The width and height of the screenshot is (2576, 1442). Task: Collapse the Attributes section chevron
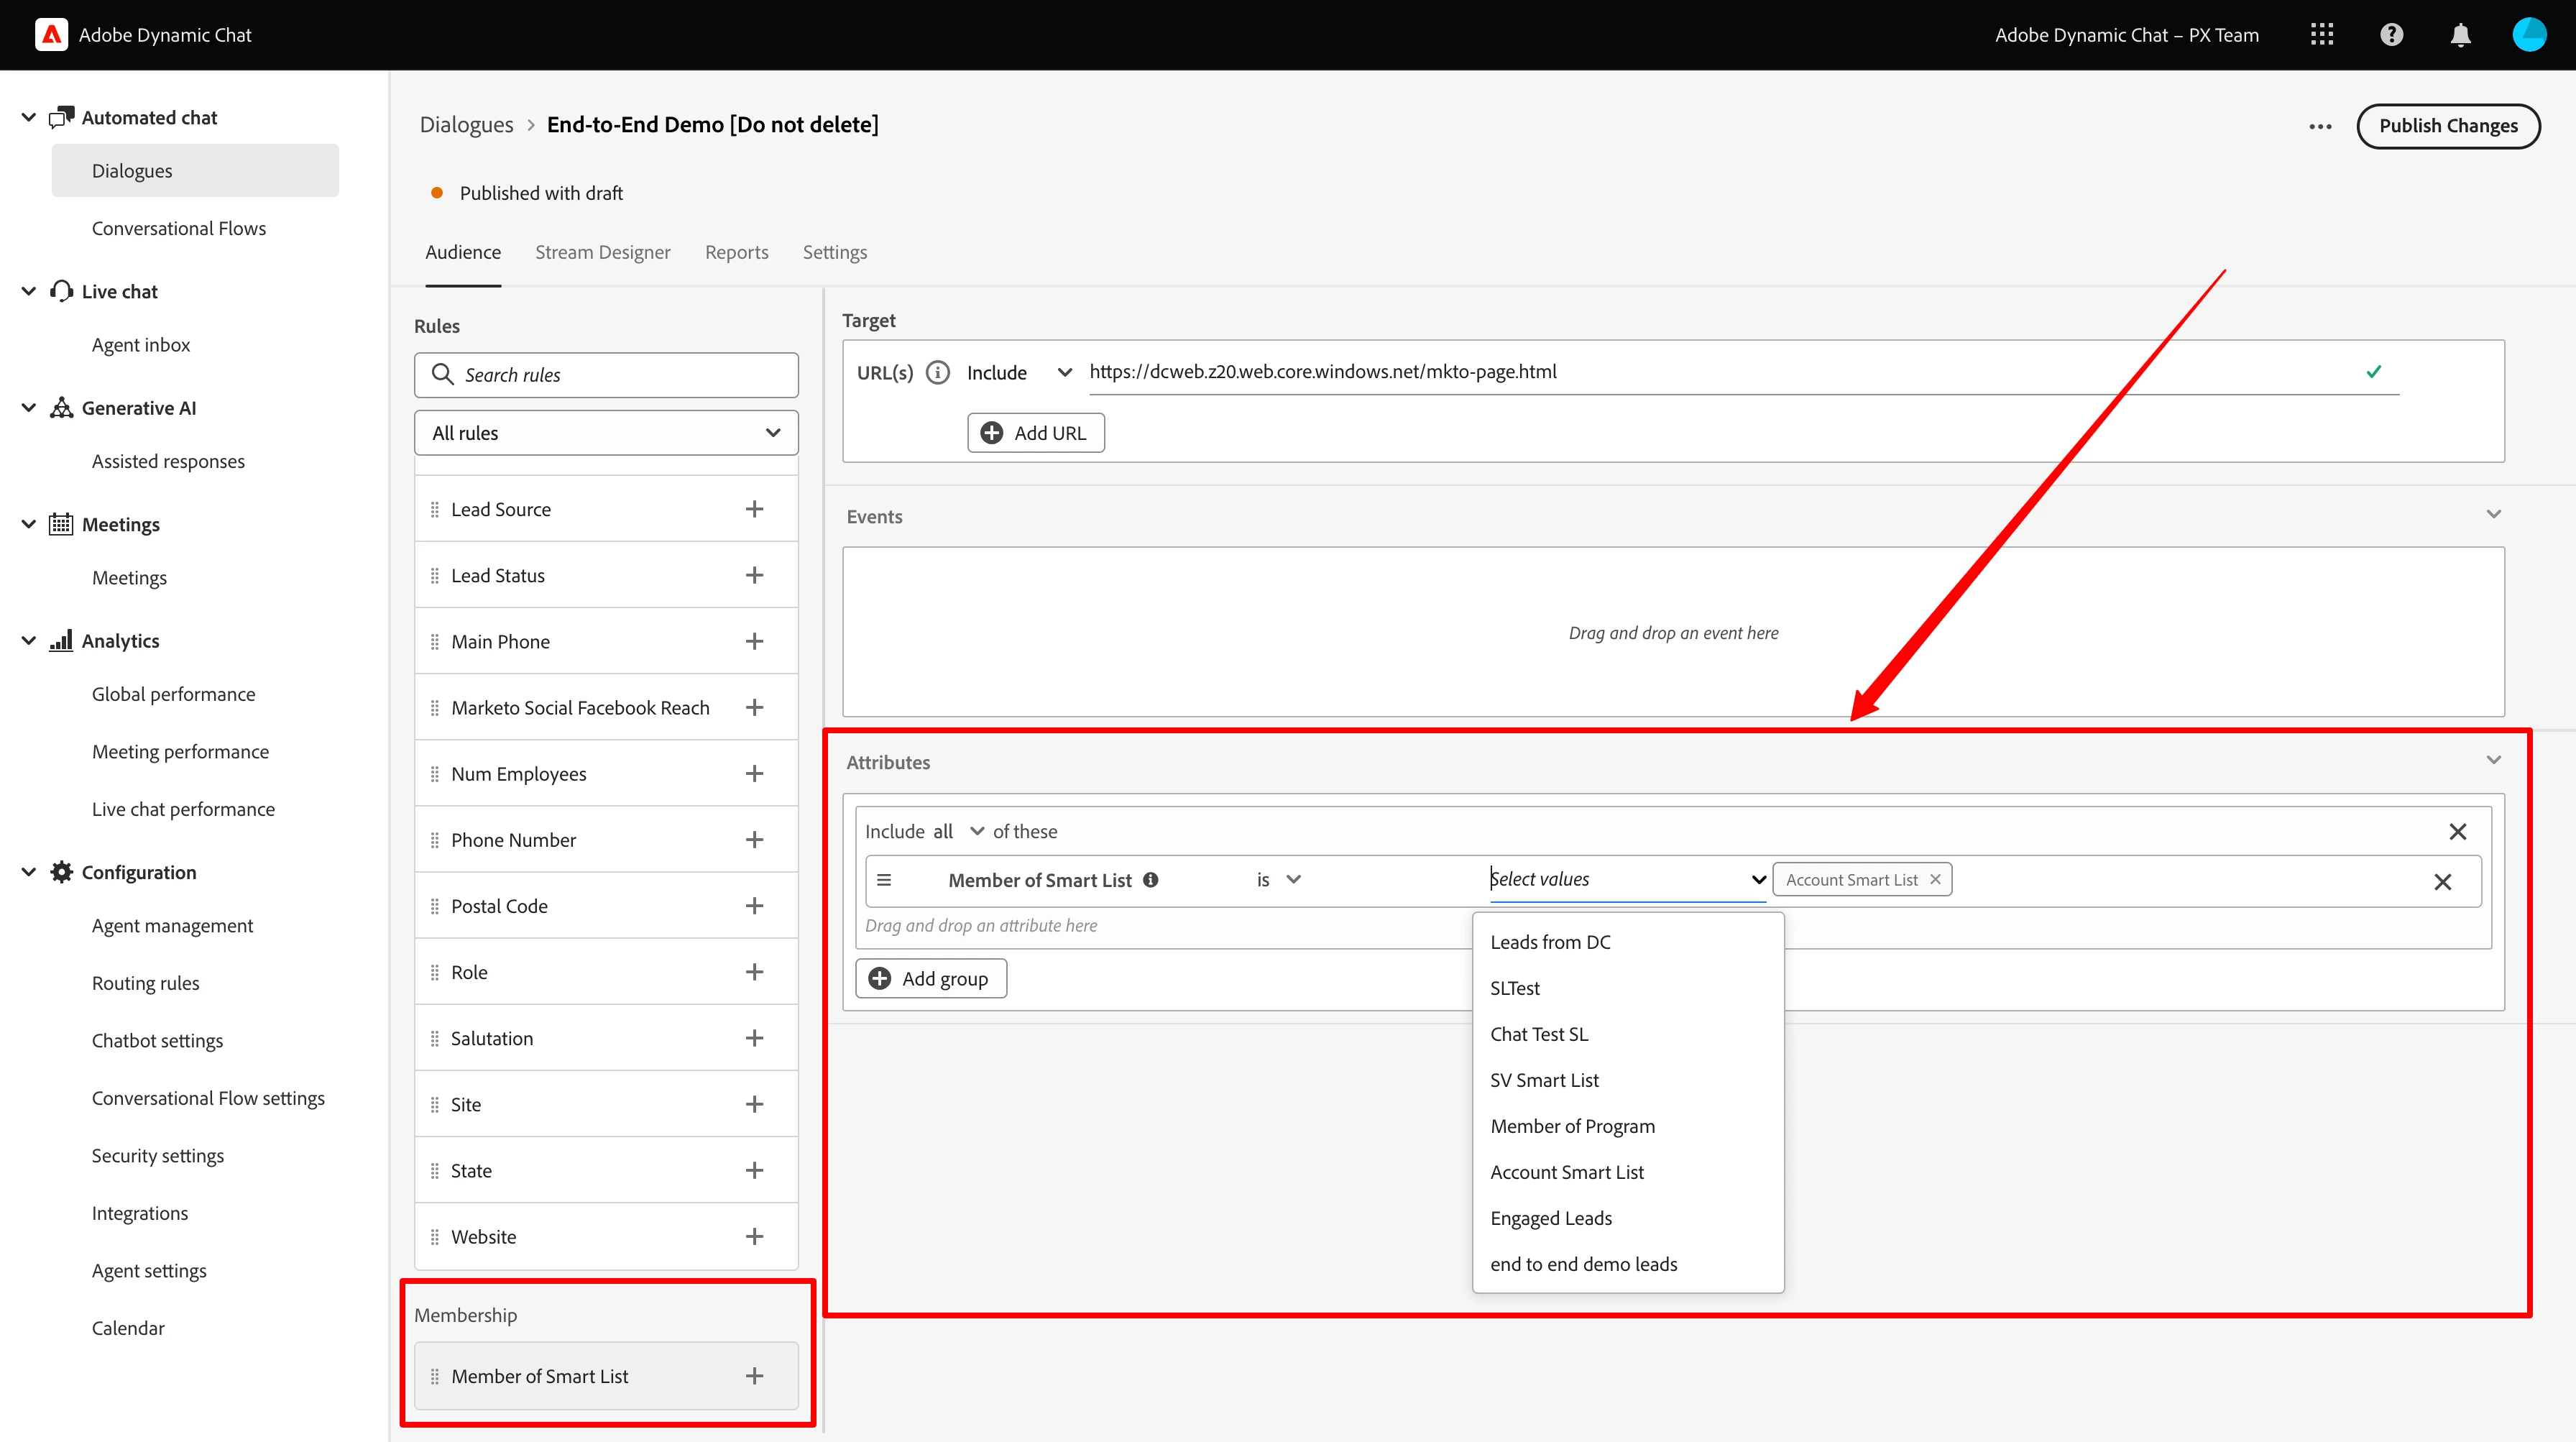point(2493,760)
